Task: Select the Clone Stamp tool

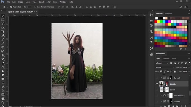Action: pyautogui.click(x=3, y=55)
